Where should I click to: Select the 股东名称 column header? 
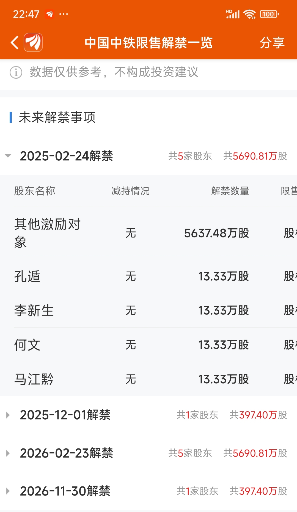[35, 191]
